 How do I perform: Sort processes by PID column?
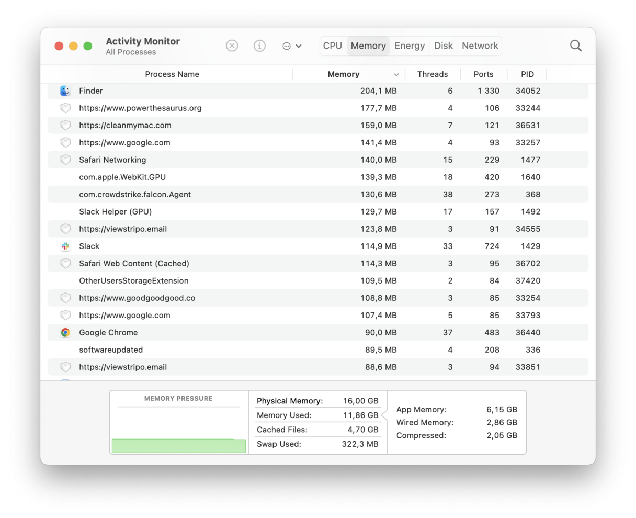527,74
